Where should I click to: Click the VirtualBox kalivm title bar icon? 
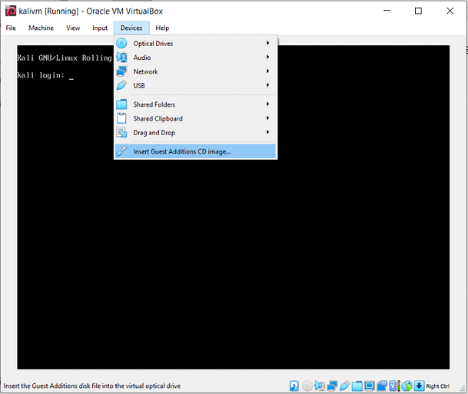(x=11, y=11)
